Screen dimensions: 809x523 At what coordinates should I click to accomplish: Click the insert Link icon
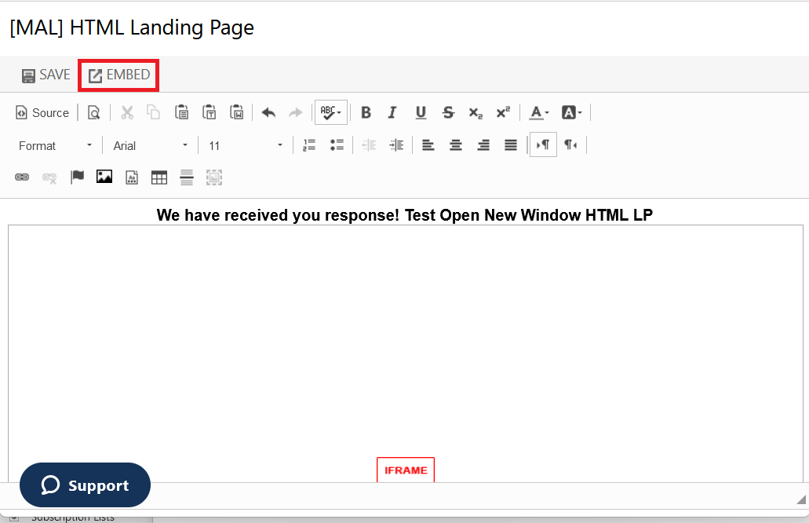(x=22, y=177)
